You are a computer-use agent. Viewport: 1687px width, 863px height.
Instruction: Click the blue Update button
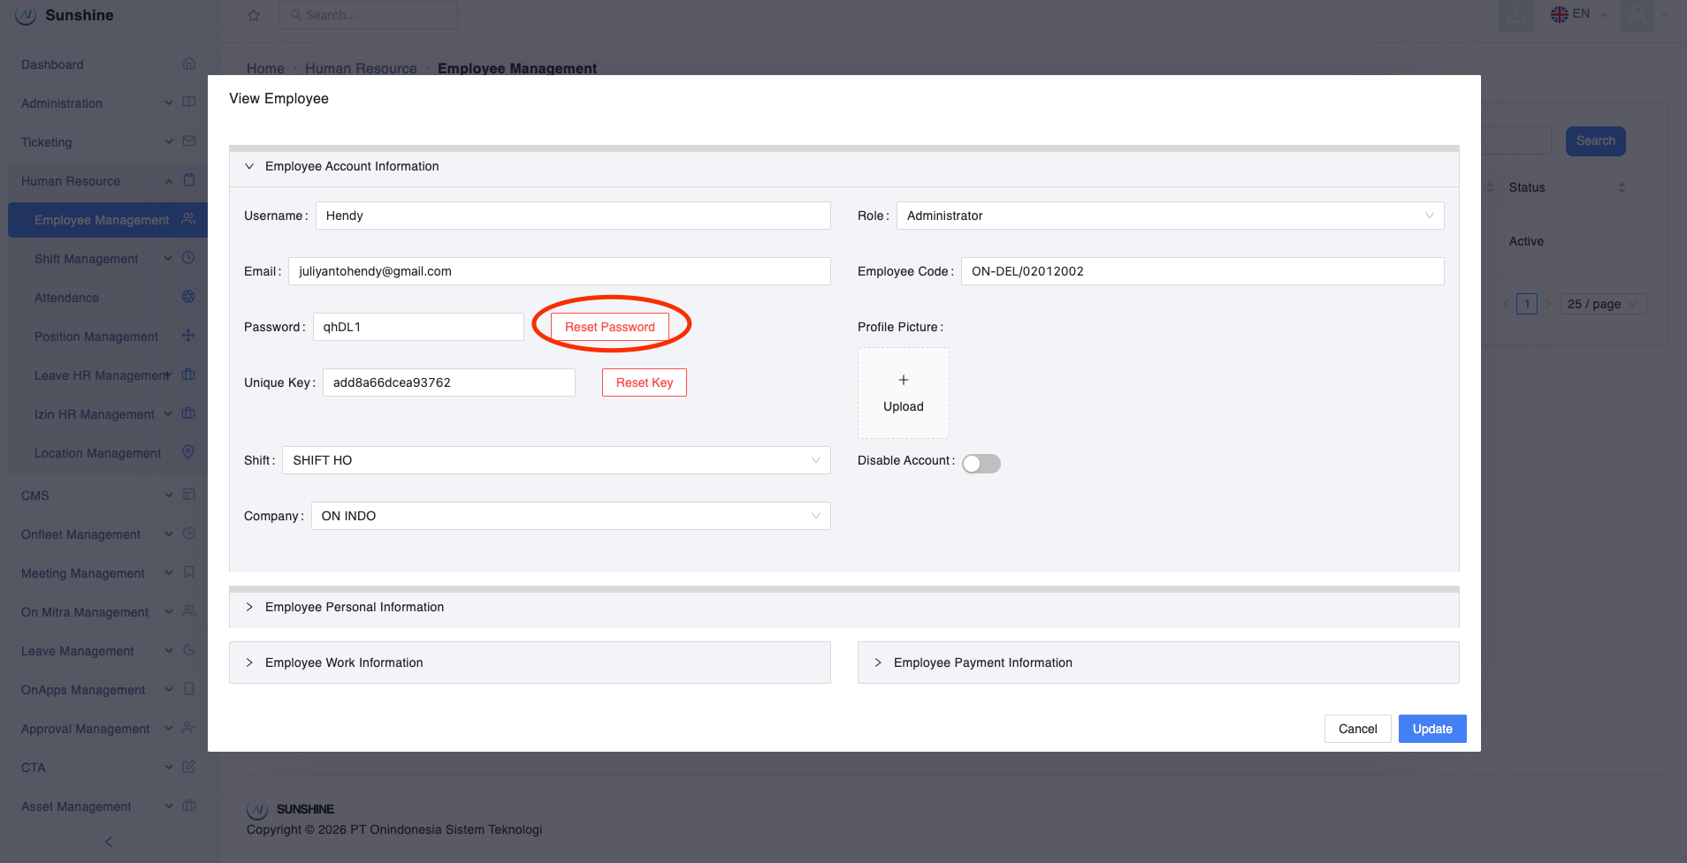click(x=1431, y=729)
